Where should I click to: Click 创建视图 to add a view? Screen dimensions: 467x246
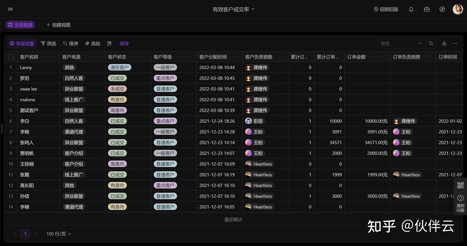coord(58,25)
